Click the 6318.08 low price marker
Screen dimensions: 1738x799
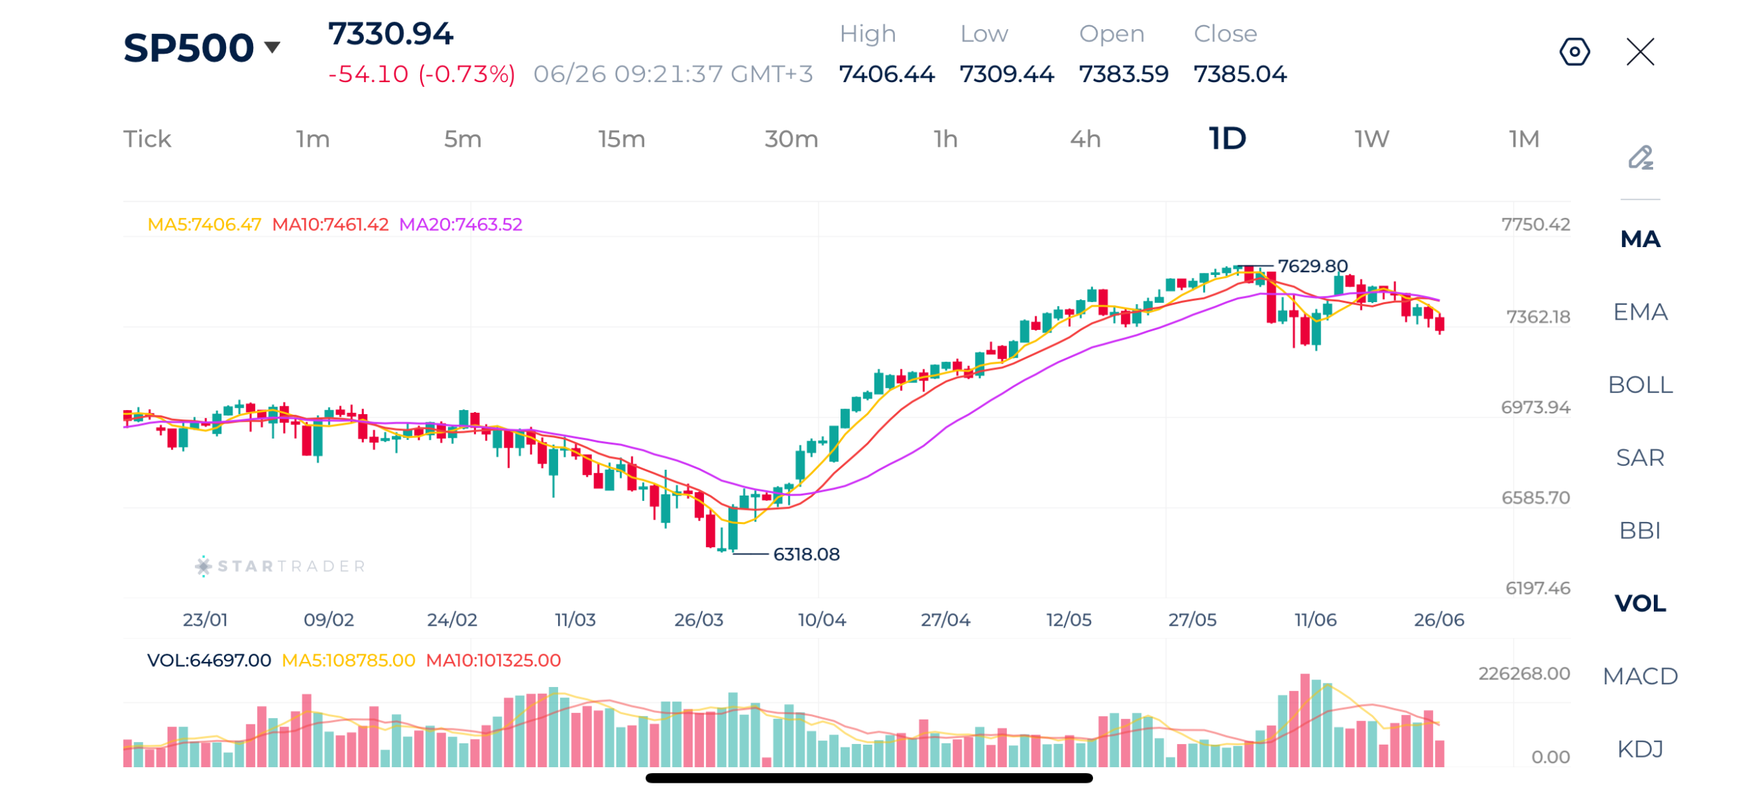tap(806, 554)
